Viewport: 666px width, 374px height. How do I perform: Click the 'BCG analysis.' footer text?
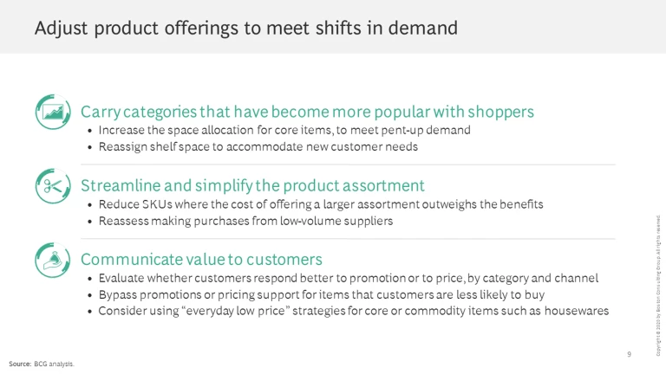pos(55,364)
